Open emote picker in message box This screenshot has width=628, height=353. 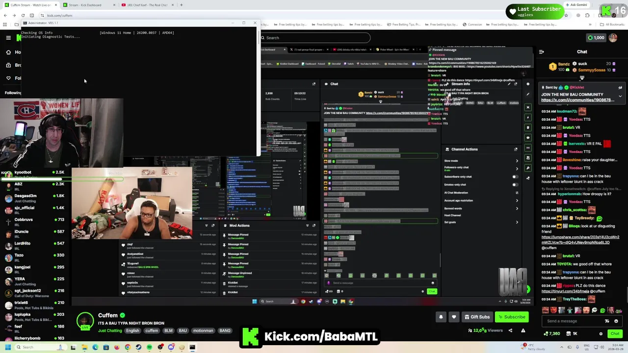point(616,321)
